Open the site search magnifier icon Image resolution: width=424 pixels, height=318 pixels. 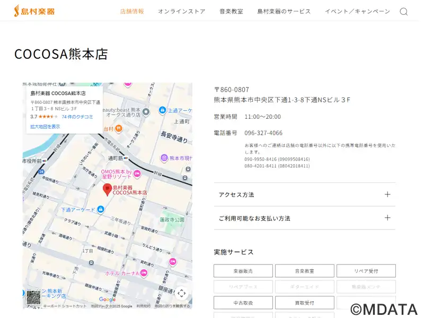(403, 12)
